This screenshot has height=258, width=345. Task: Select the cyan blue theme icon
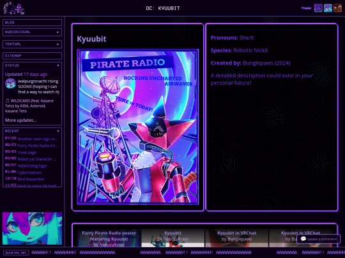point(328,8)
